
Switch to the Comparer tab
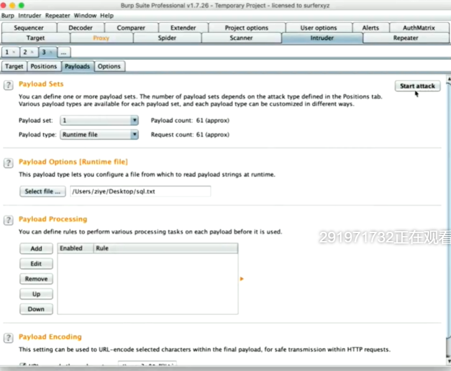coord(131,27)
